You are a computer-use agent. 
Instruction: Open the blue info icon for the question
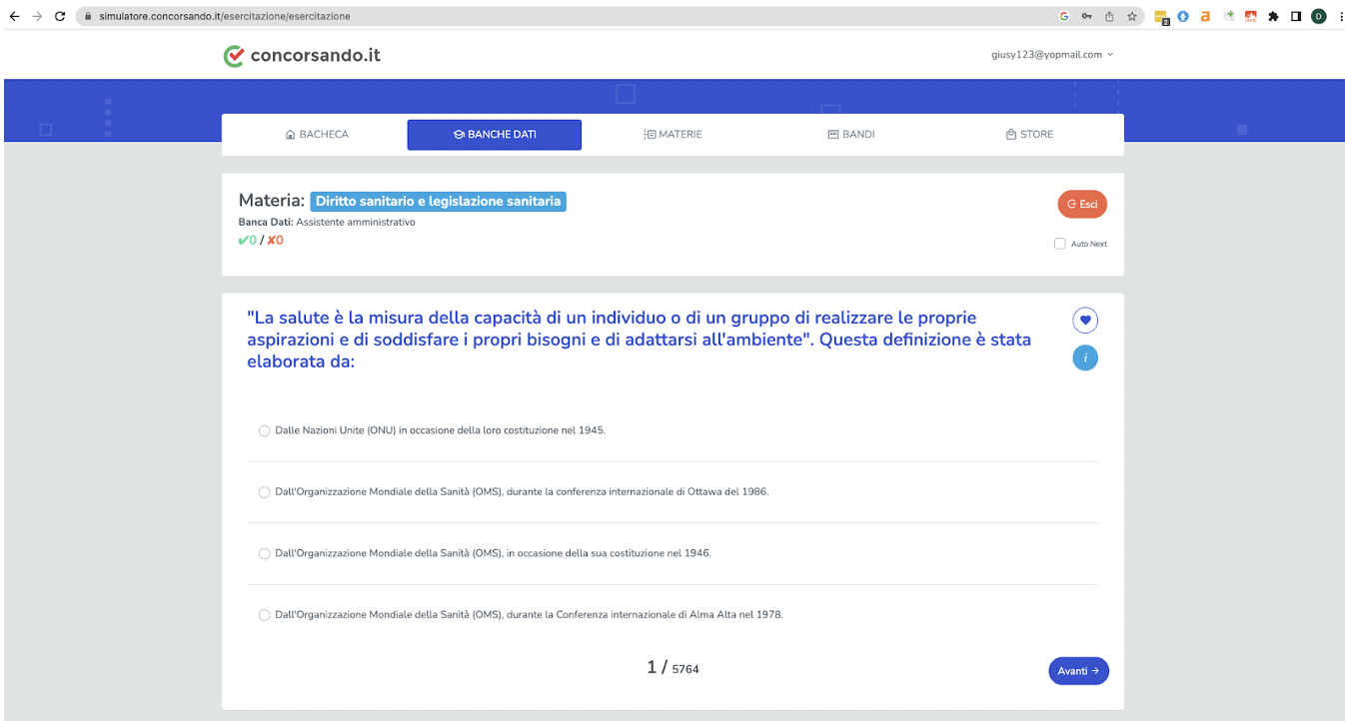pos(1085,358)
